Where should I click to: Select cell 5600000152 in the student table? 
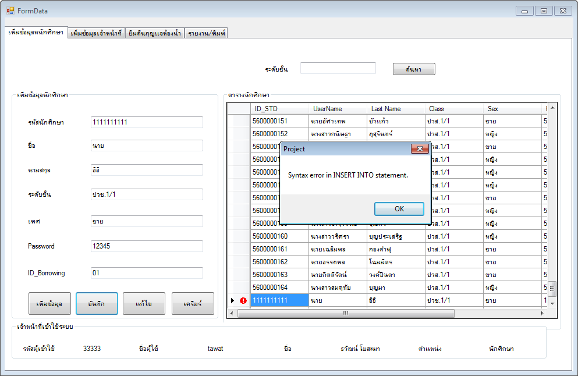[x=280, y=134]
